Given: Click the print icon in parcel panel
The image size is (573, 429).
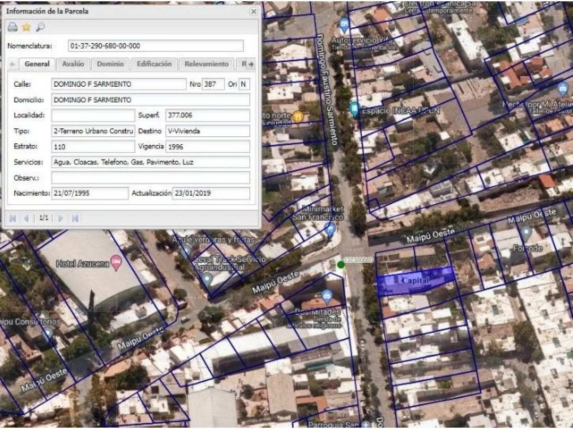Looking at the screenshot, I should [x=13, y=27].
